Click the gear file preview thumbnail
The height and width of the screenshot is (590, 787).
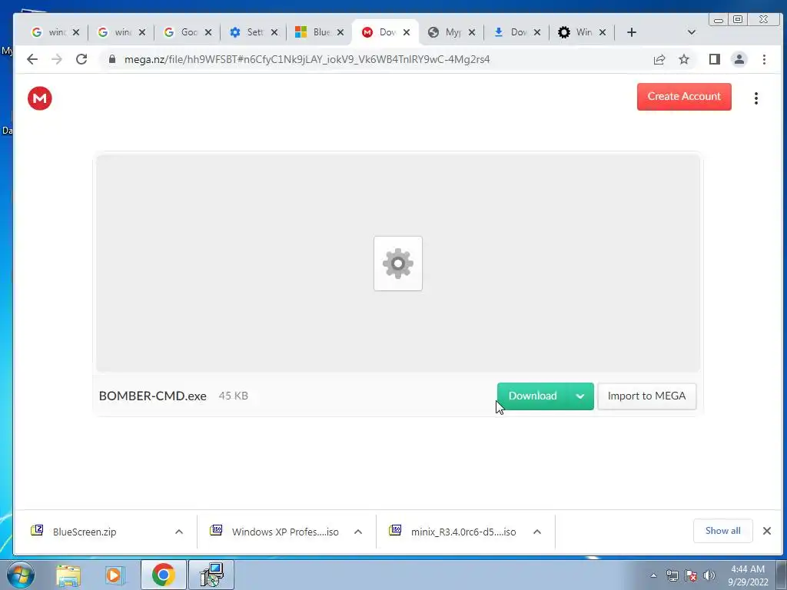[x=398, y=264]
